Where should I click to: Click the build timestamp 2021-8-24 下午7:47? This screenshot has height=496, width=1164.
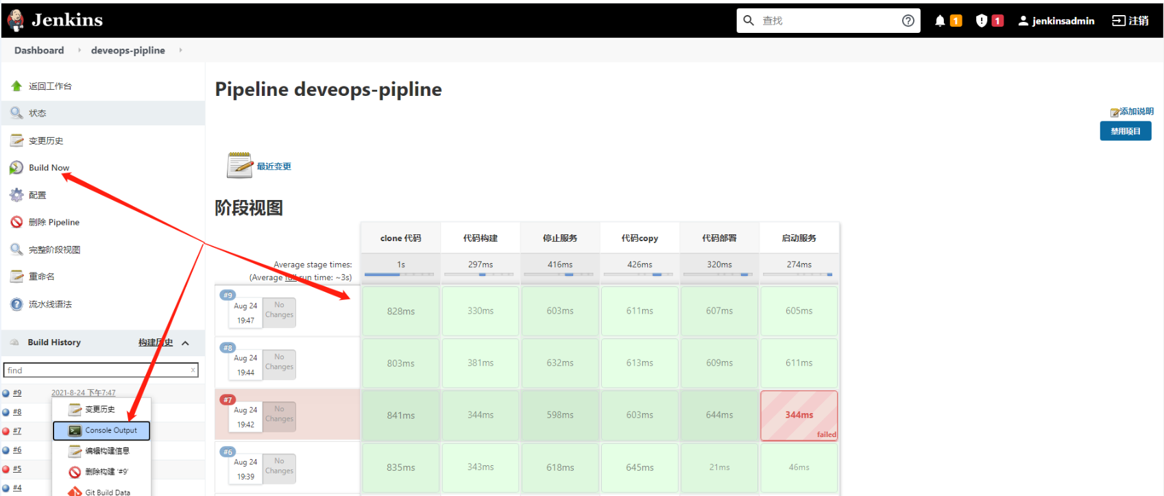84,393
